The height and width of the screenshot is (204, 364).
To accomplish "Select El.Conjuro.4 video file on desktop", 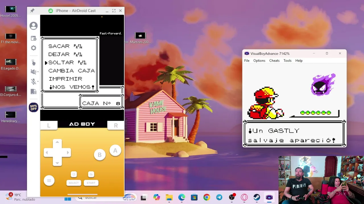I will click(11, 91).
